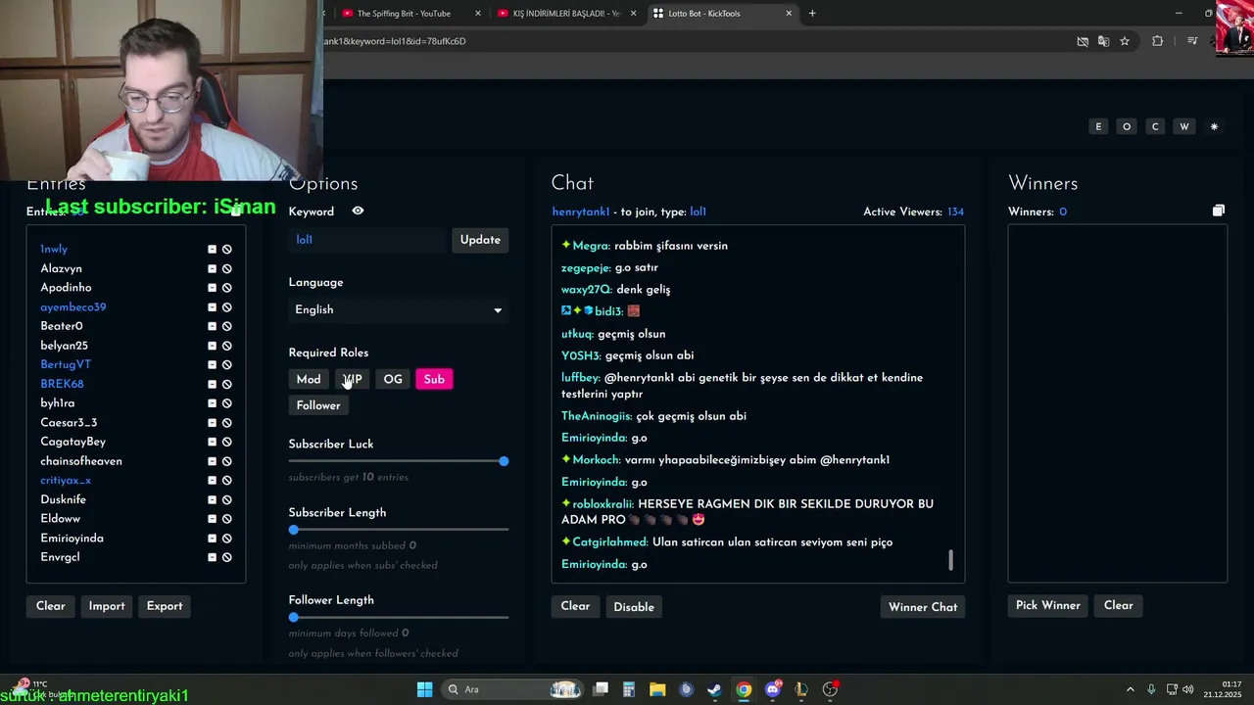The image size is (1254, 705).
Task: Clear the chat panel
Action: click(x=575, y=606)
